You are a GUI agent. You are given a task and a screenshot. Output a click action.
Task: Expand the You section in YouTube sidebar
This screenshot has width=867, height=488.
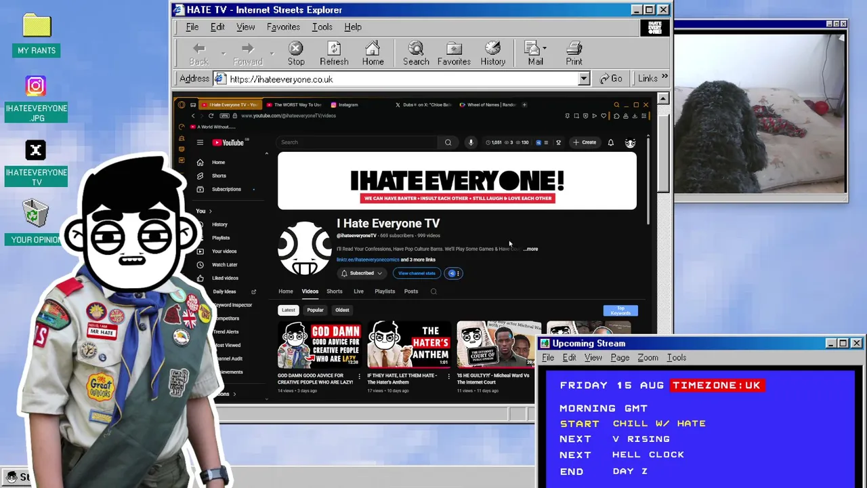(x=204, y=211)
